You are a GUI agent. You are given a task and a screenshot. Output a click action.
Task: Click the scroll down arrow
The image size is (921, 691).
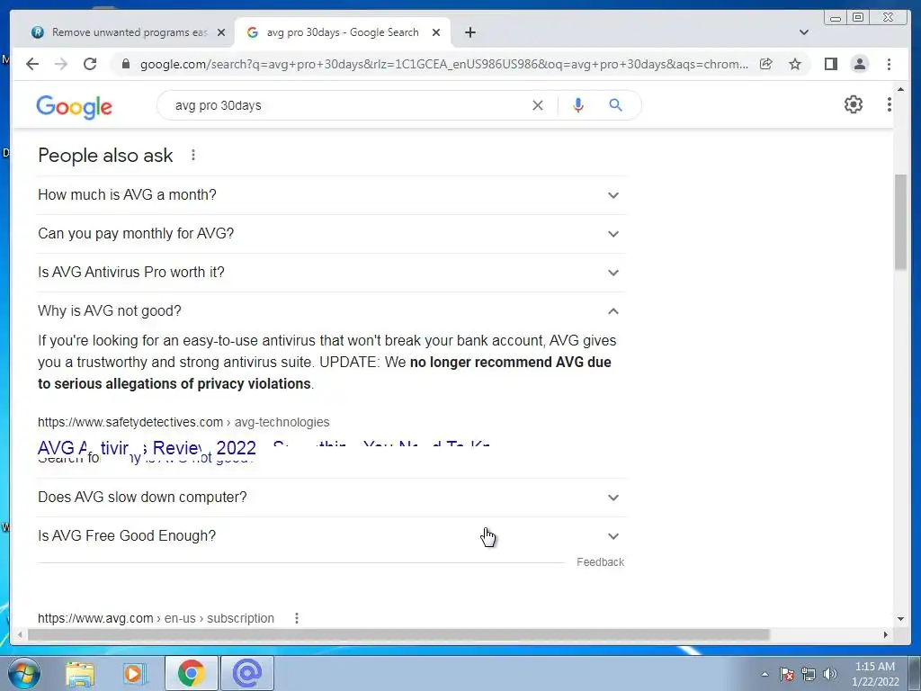pos(900,619)
